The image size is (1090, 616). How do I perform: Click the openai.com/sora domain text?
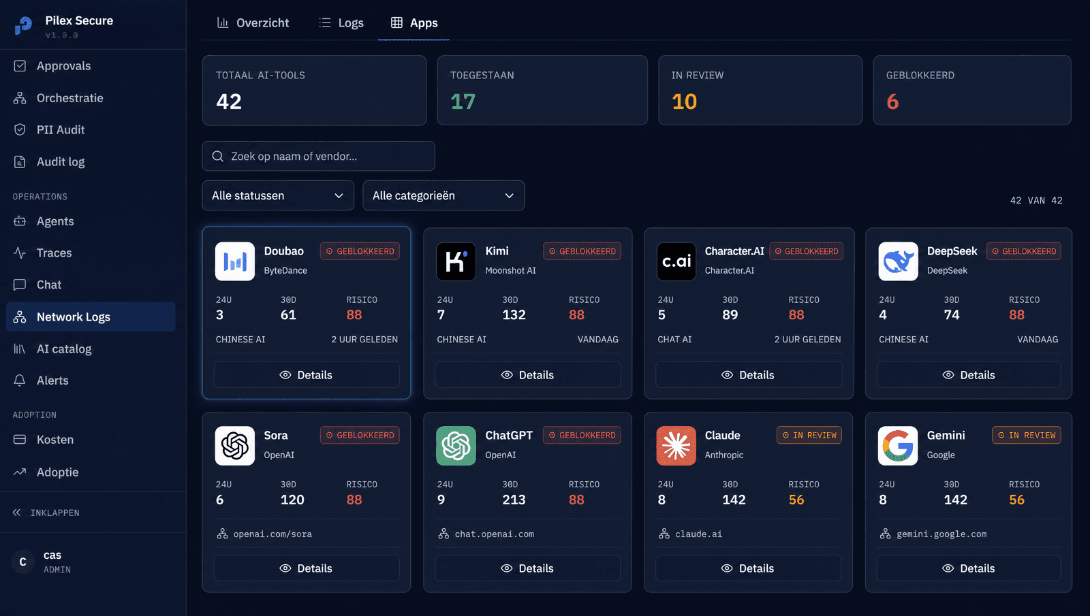click(x=272, y=534)
